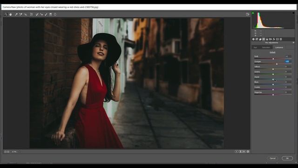Open the zoom level dropdown
Viewport: 298px width, 168px height.
pos(20,152)
